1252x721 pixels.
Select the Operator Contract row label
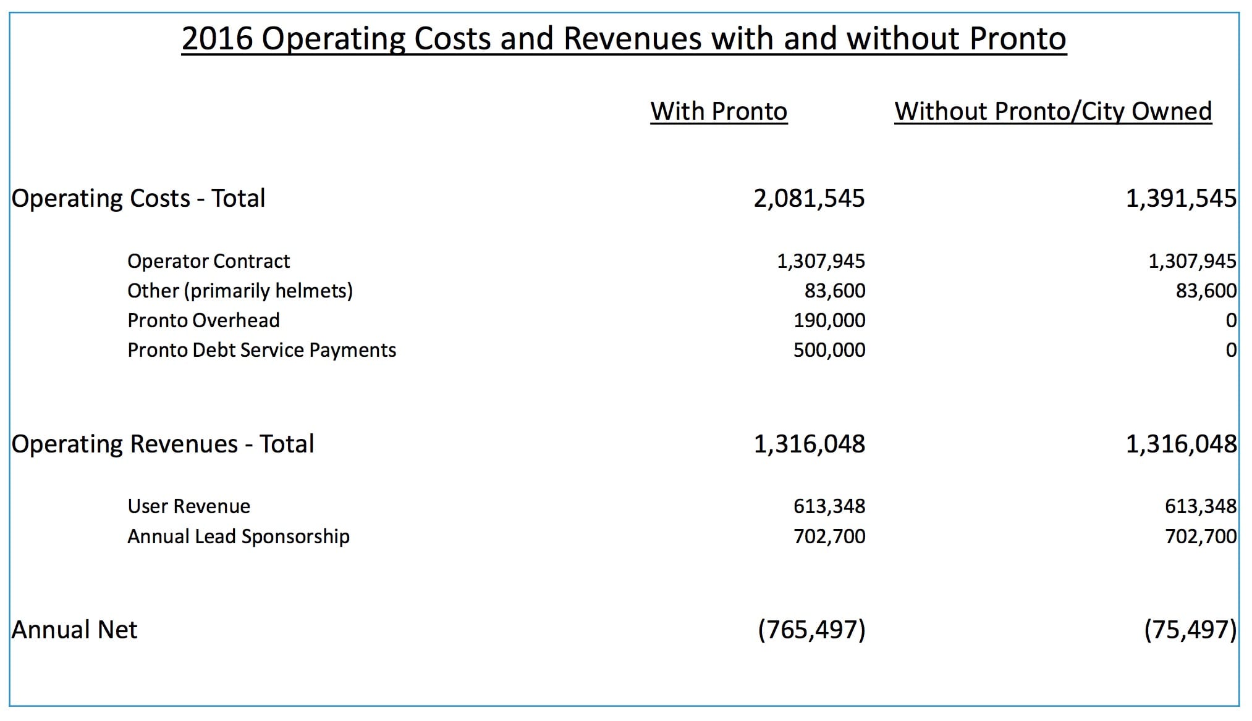pyautogui.click(x=208, y=261)
